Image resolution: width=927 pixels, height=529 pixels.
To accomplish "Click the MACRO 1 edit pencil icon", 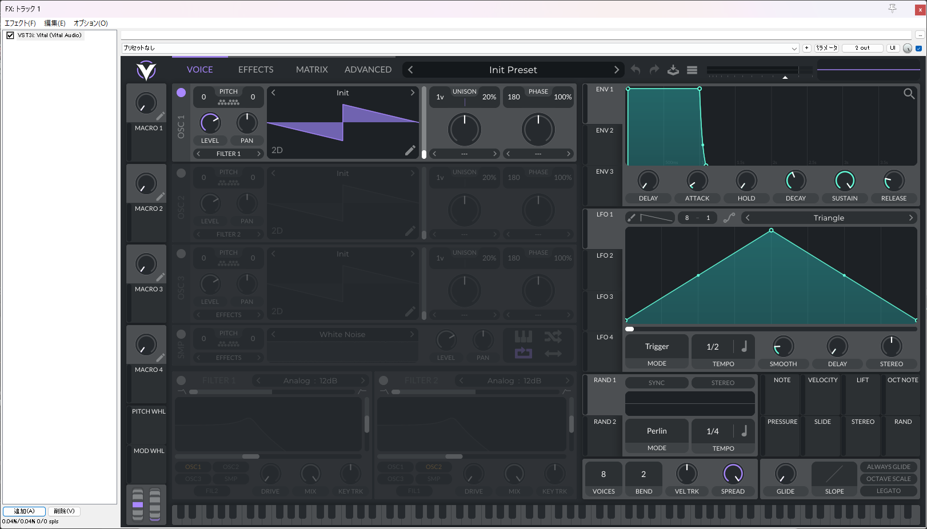I will [x=161, y=116].
